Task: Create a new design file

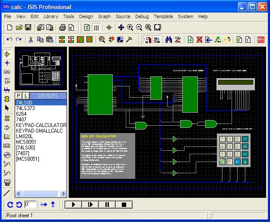Action: 10,28
